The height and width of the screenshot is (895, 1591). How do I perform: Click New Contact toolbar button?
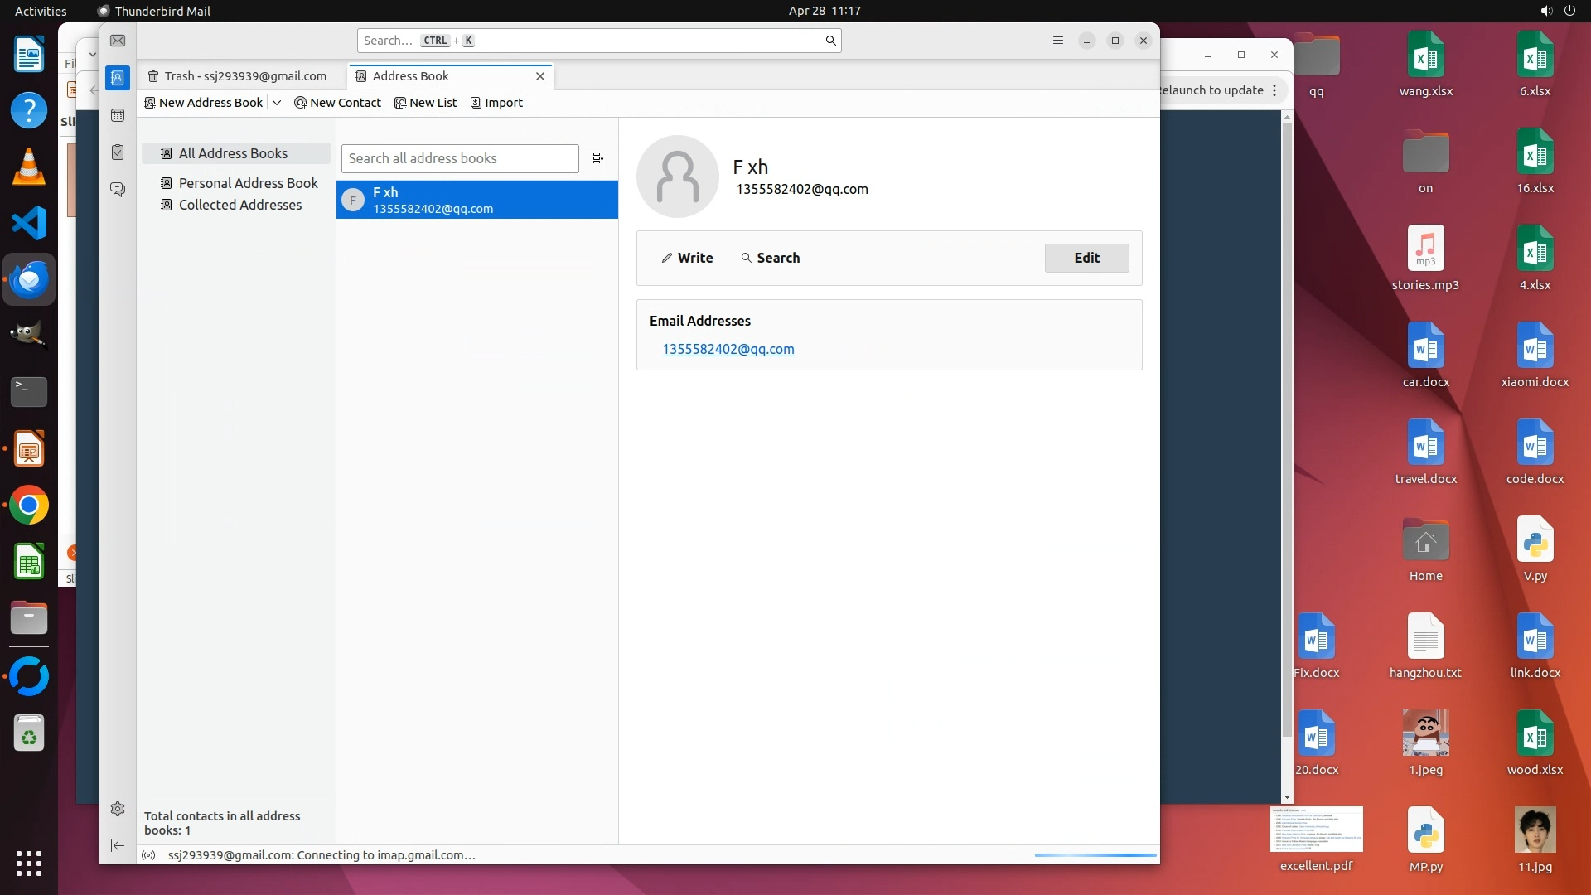point(338,103)
